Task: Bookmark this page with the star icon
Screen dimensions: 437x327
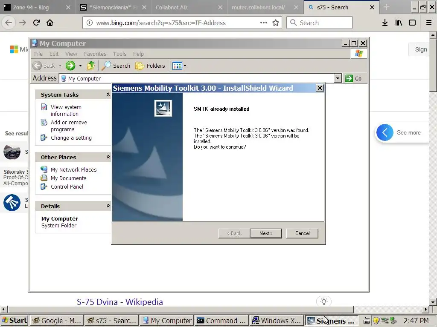Action: tap(276, 23)
